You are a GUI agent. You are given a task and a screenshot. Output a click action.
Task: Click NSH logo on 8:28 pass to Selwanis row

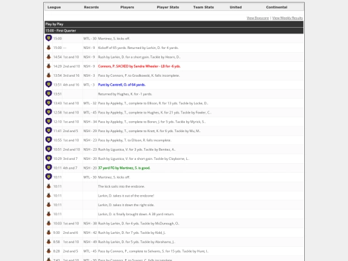48,251
